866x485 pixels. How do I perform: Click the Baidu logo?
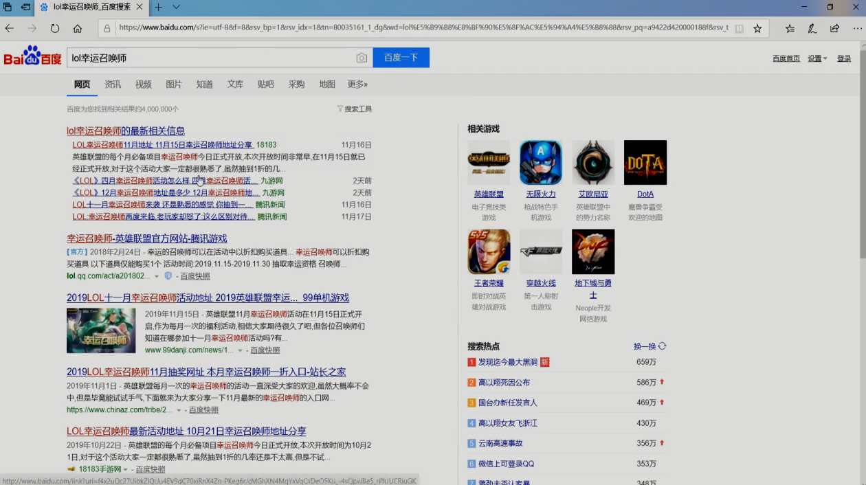point(32,56)
